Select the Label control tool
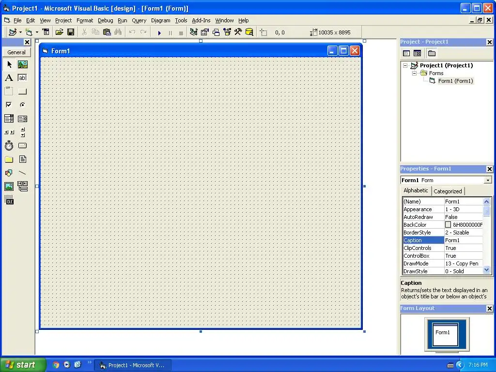496x372 pixels. [x=9, y=78]
